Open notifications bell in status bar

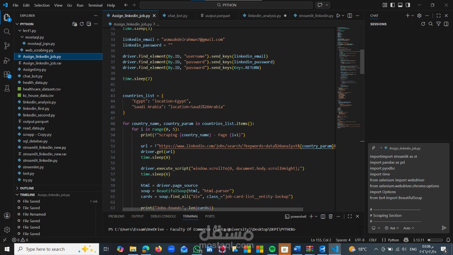click(448, 240)
